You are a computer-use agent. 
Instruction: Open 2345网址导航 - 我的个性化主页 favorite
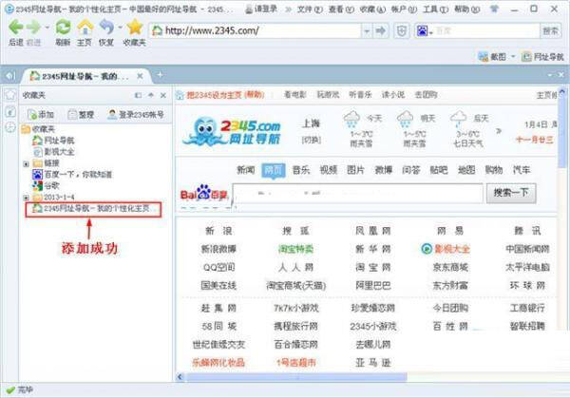click(x=93, y=209)
